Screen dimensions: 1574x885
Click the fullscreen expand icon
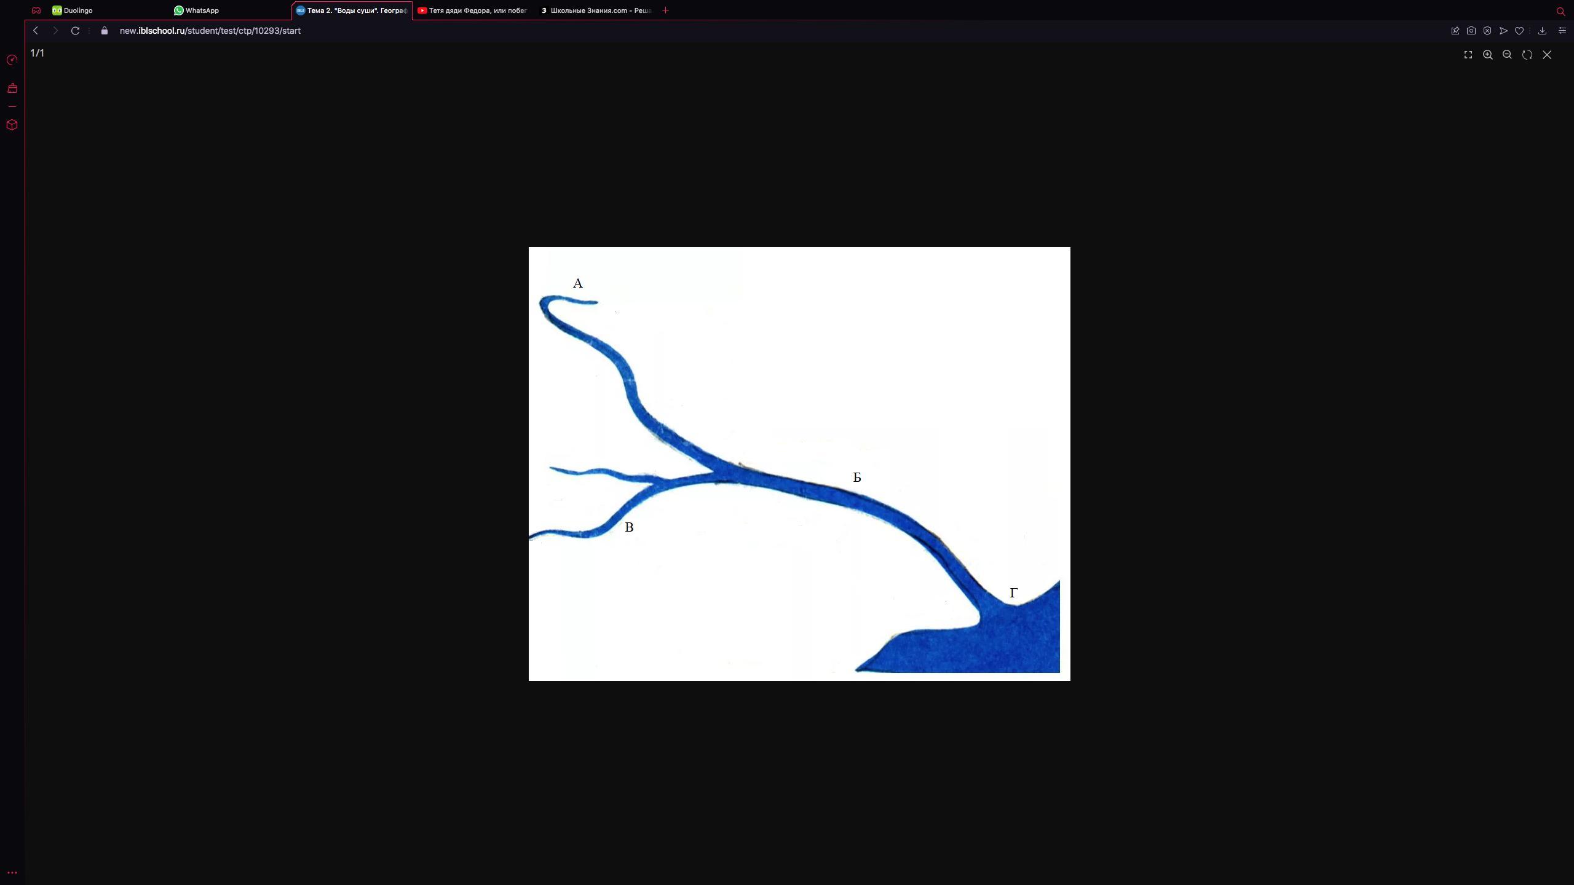tap(1469, 54)
